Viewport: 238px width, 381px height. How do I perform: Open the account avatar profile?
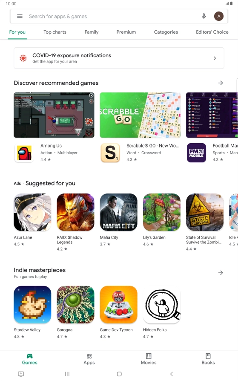tap(218, 16)
